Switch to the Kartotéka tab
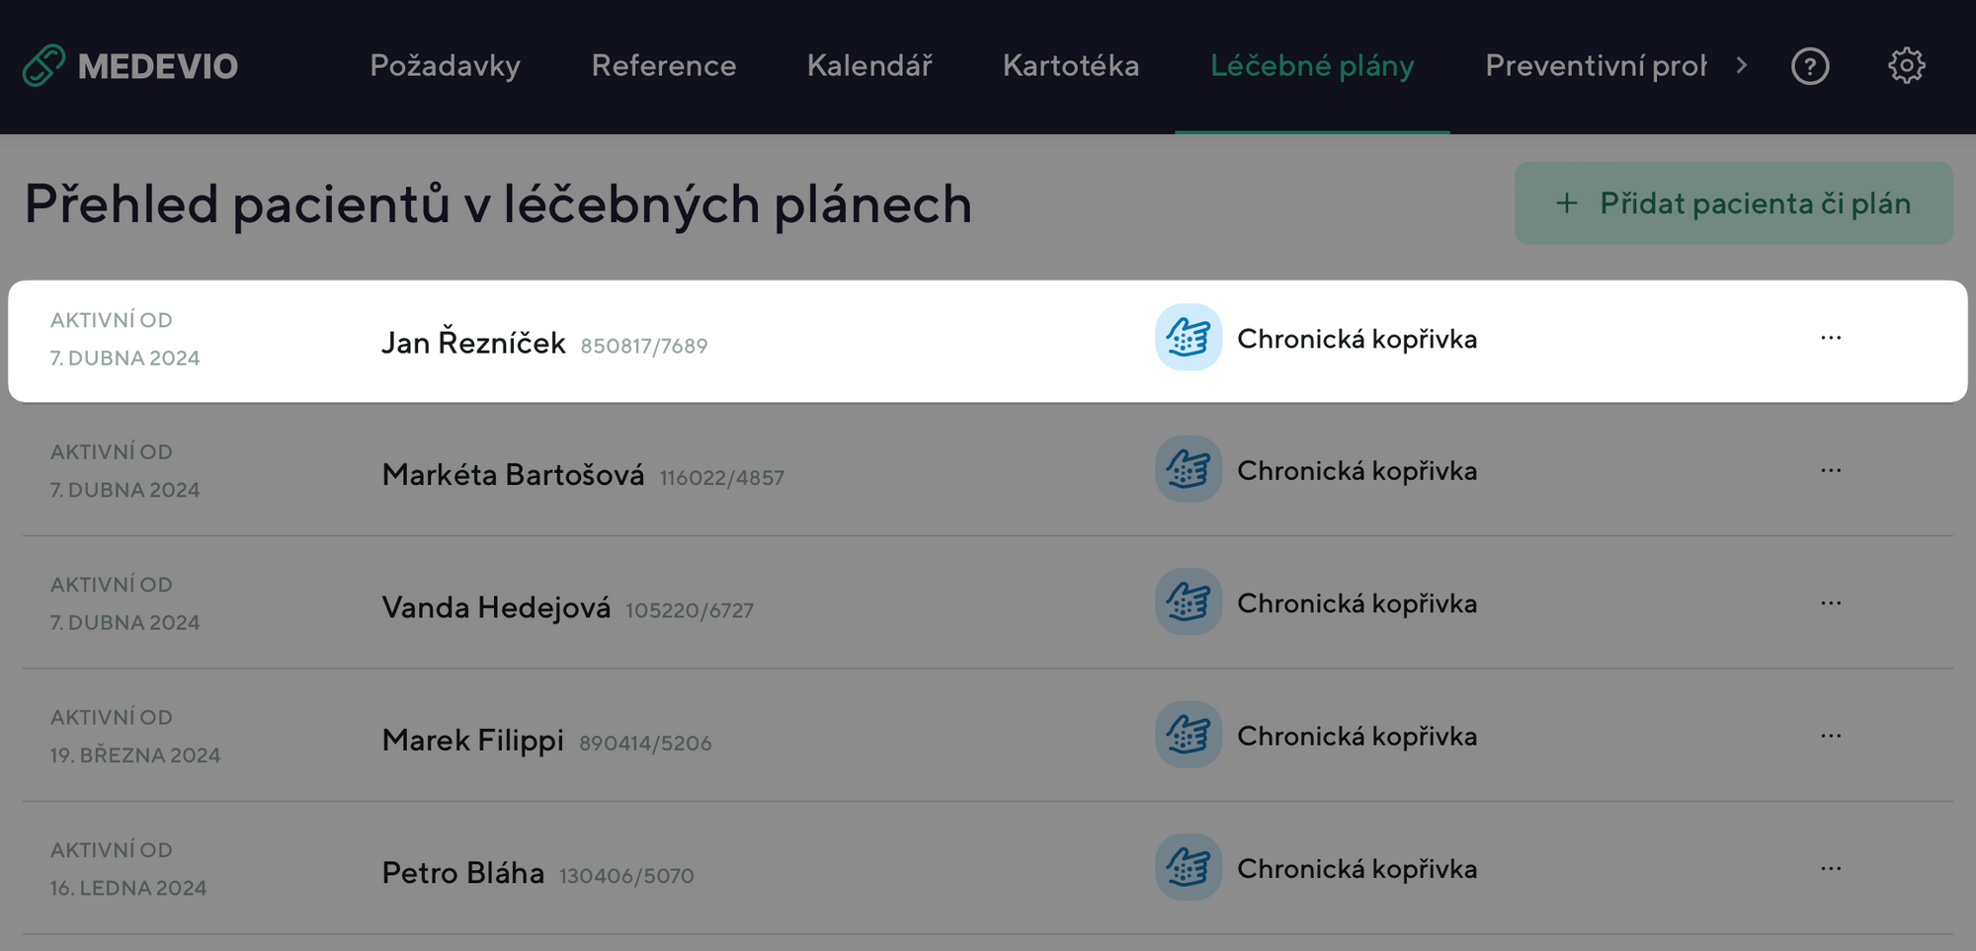This screenshot has height=951, width=1976. (x=1070, y=65)
